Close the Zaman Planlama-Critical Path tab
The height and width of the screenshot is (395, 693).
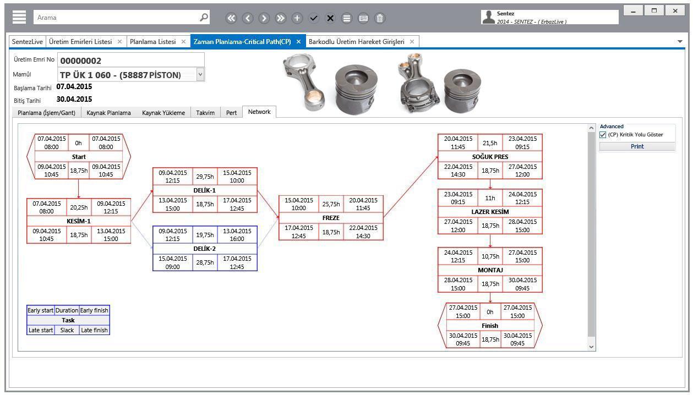(x=298, y=42)
